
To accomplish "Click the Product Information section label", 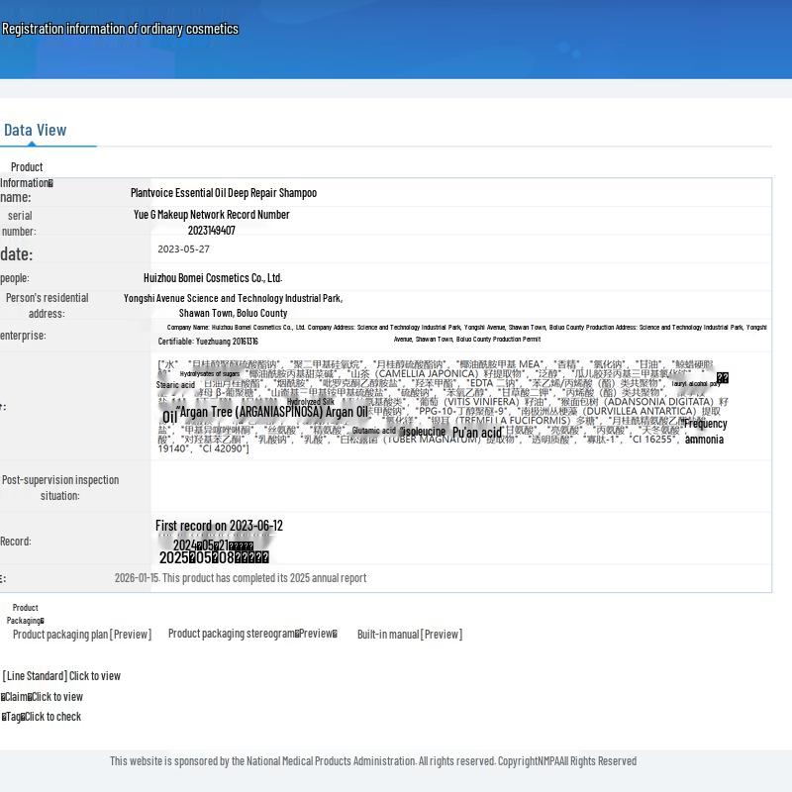I will 27,175.
